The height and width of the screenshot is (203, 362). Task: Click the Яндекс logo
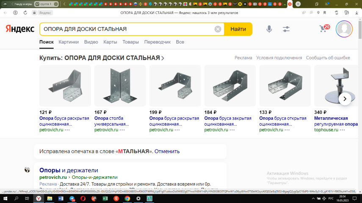20,29
